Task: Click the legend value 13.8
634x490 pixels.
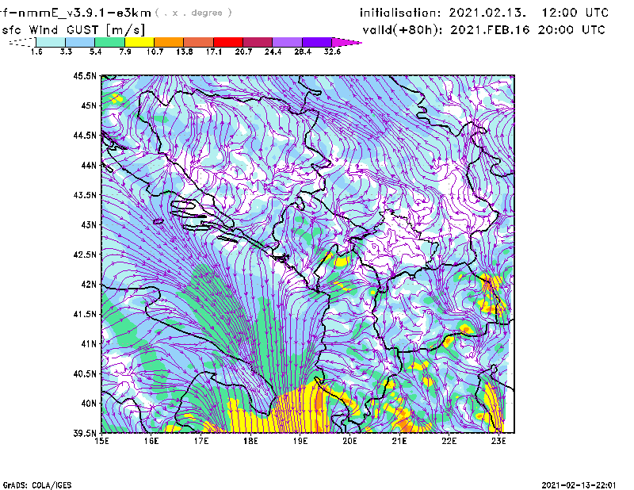Action: point(185,52)
